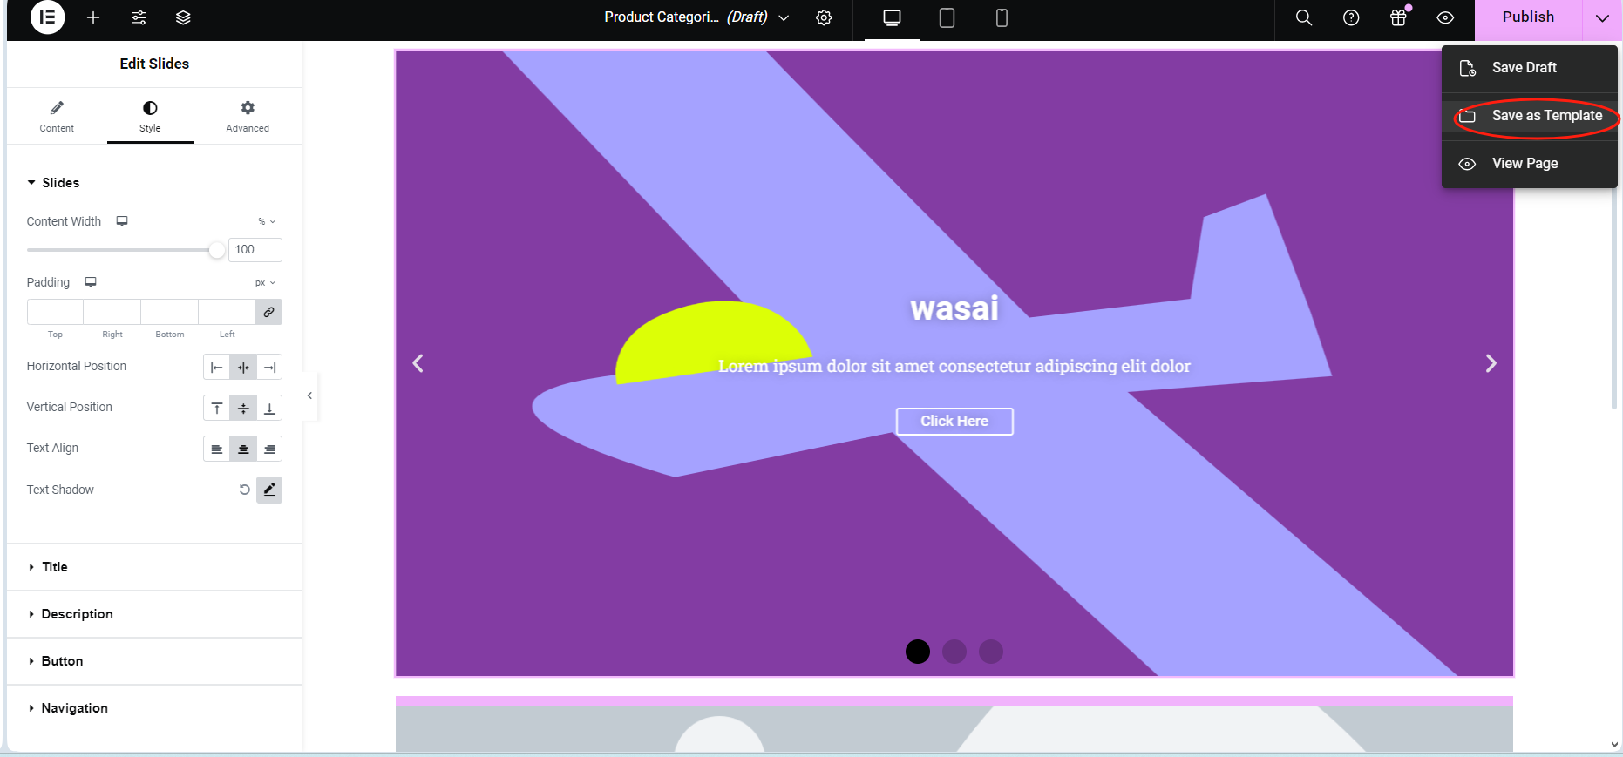Toggle Content Width responsive device icon

122,221
